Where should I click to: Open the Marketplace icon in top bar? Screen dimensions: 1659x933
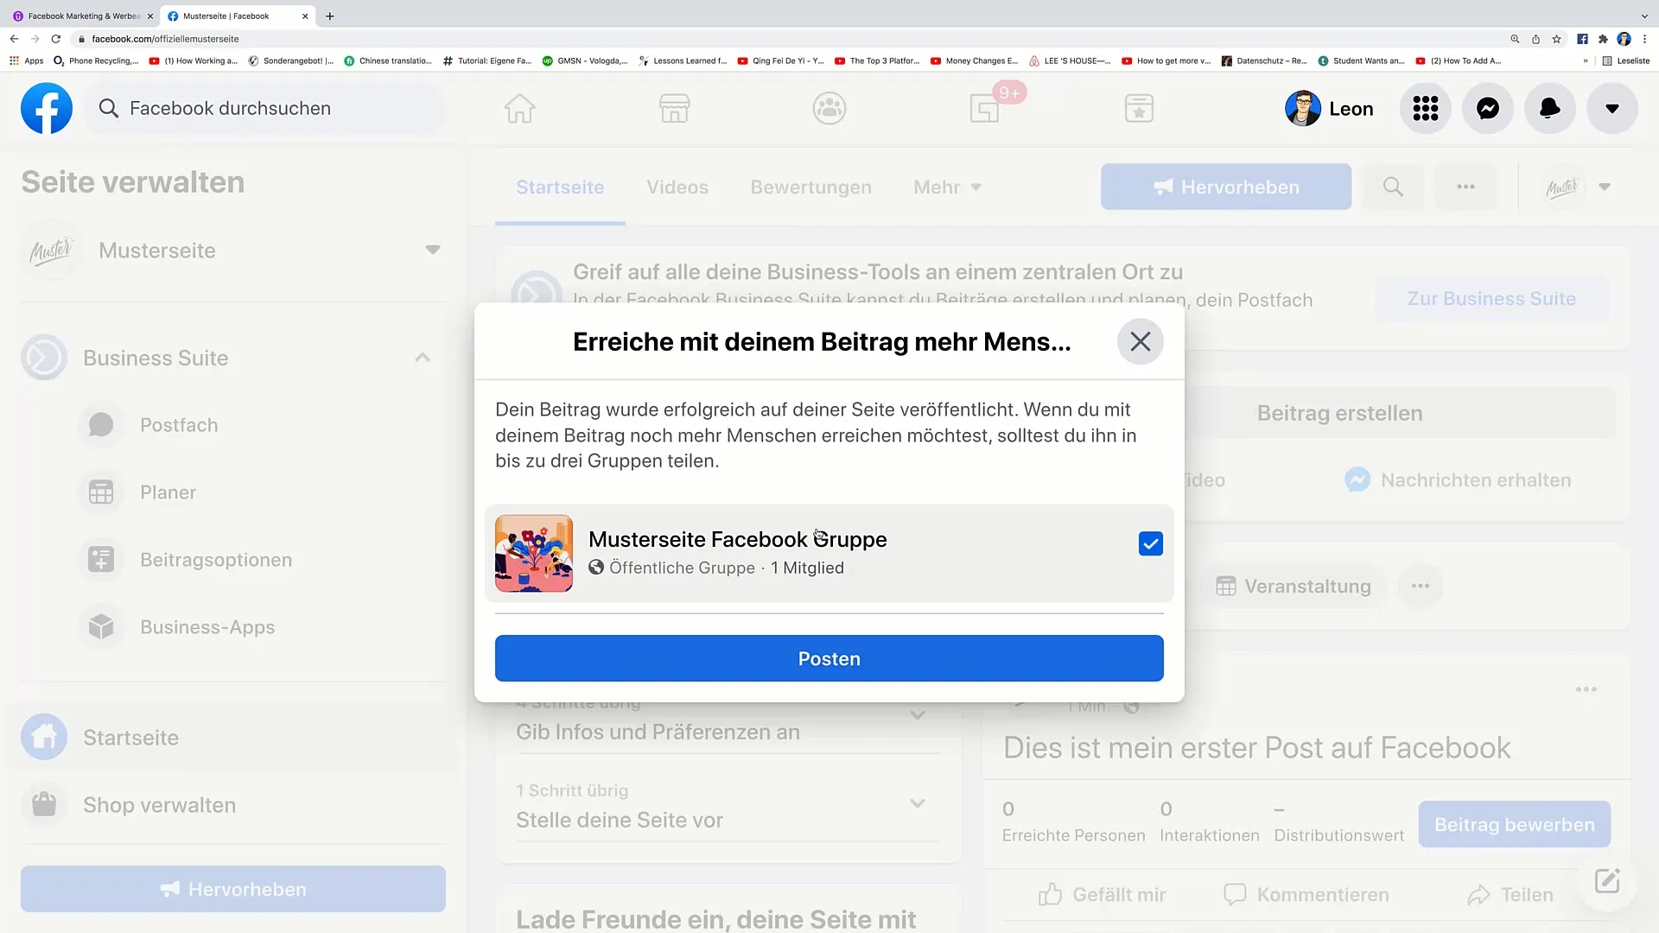point(674,109)
